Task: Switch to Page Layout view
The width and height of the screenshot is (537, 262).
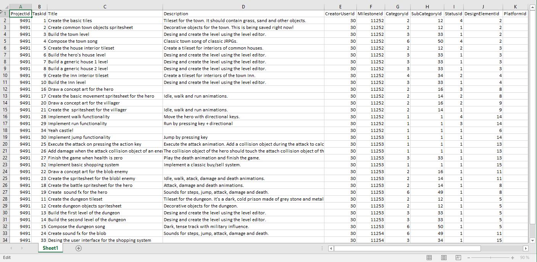Action: [x=444, y=257]
